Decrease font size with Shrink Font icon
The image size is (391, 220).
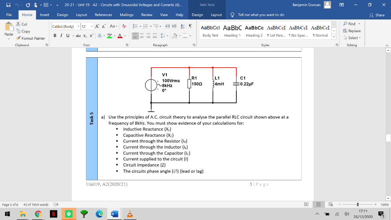click(x=104, y=26)
